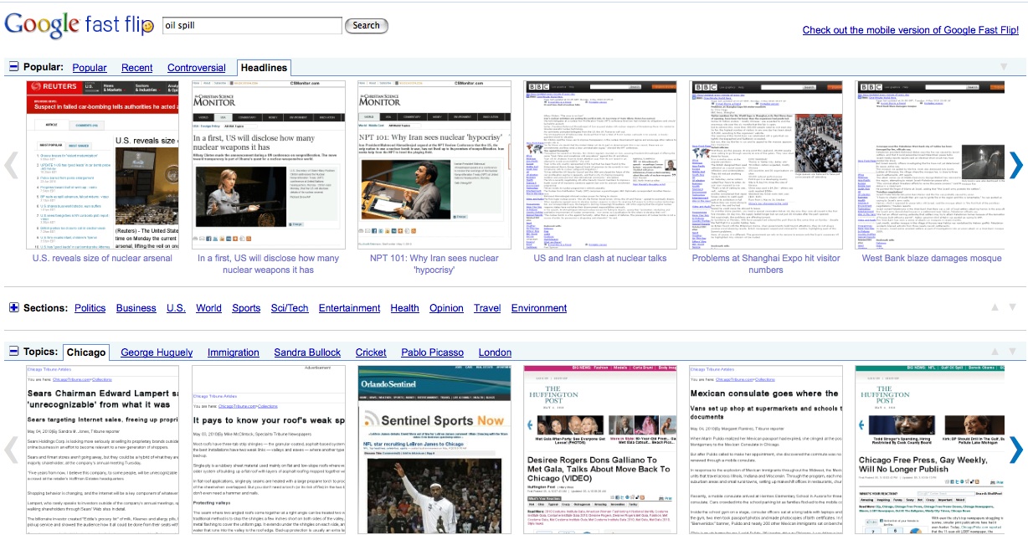Viewport: 1028px width, 535px height.
Task: Click the search box containing 'oil spill'
Action: click(252, 26)
